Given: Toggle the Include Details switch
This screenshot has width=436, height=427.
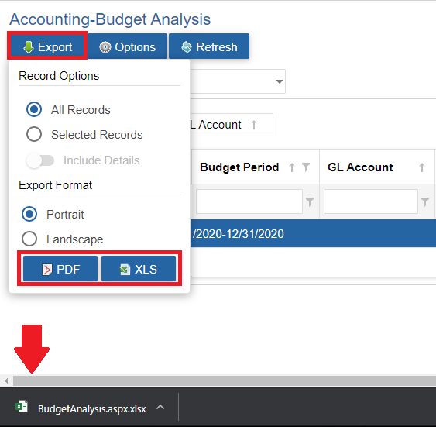Looking at the screenshot, I should pyautogui.click(x=40, y=160).
